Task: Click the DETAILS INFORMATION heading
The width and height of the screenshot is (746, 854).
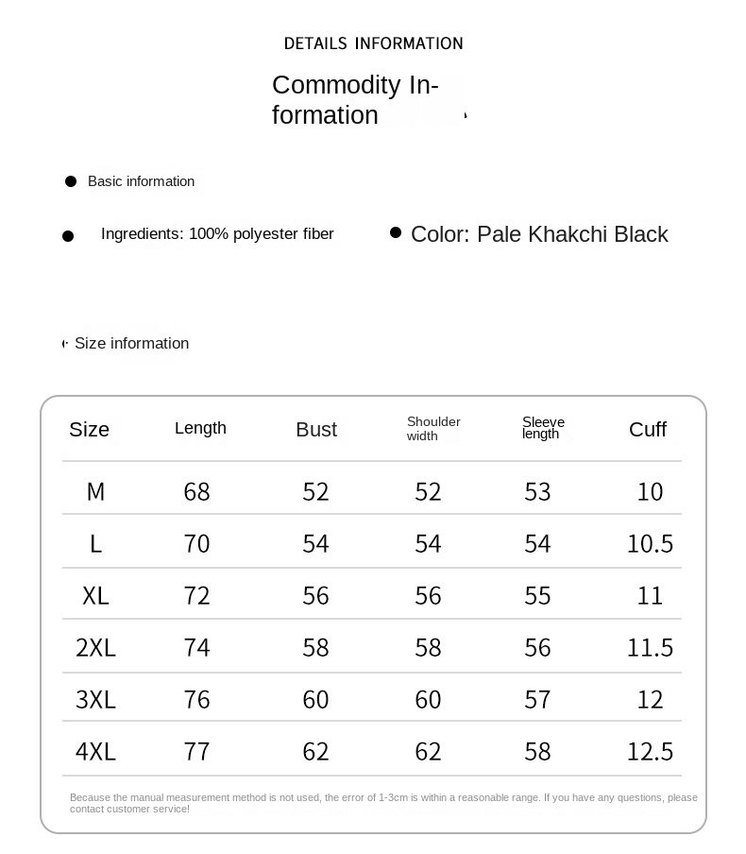Action: (373, 43)
